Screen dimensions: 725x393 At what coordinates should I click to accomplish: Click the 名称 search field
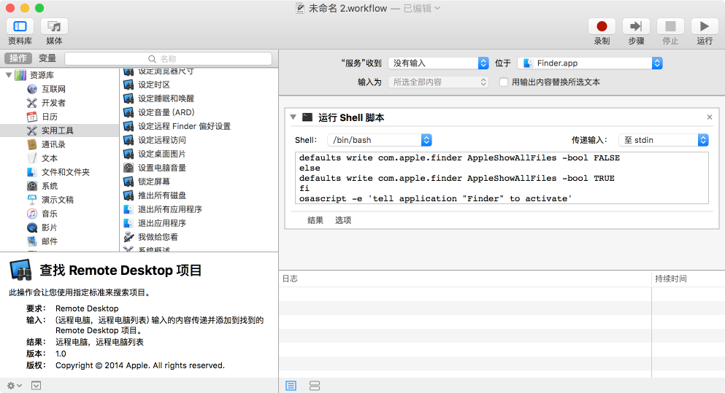click(x=169, y=58)
